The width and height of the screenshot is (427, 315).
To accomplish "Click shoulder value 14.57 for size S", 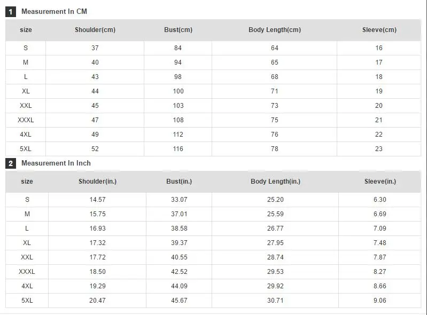I will point(97,199).
